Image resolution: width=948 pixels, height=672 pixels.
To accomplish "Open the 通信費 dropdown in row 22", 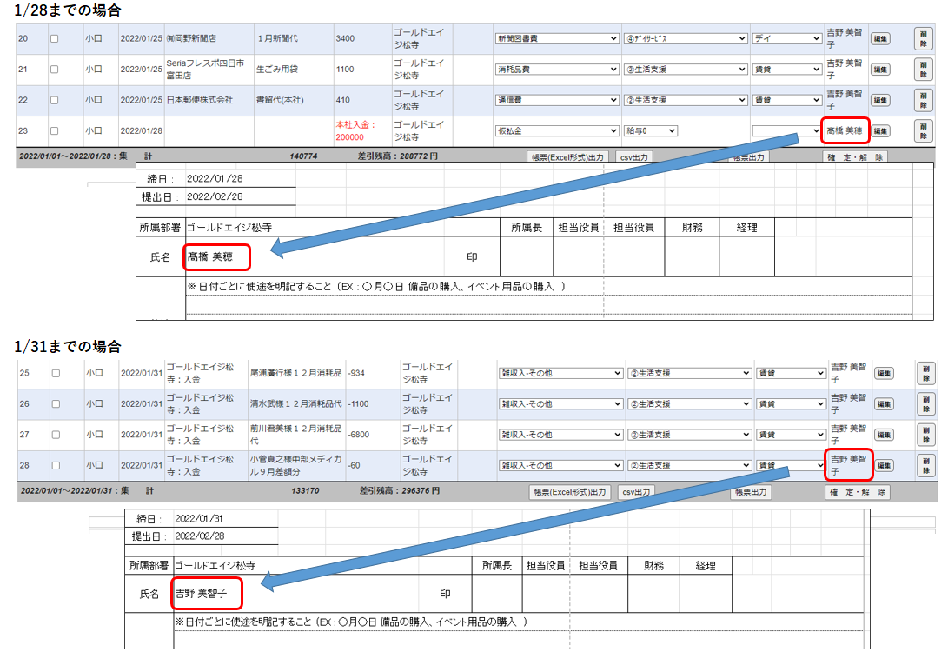I will (x=555, y=100).
